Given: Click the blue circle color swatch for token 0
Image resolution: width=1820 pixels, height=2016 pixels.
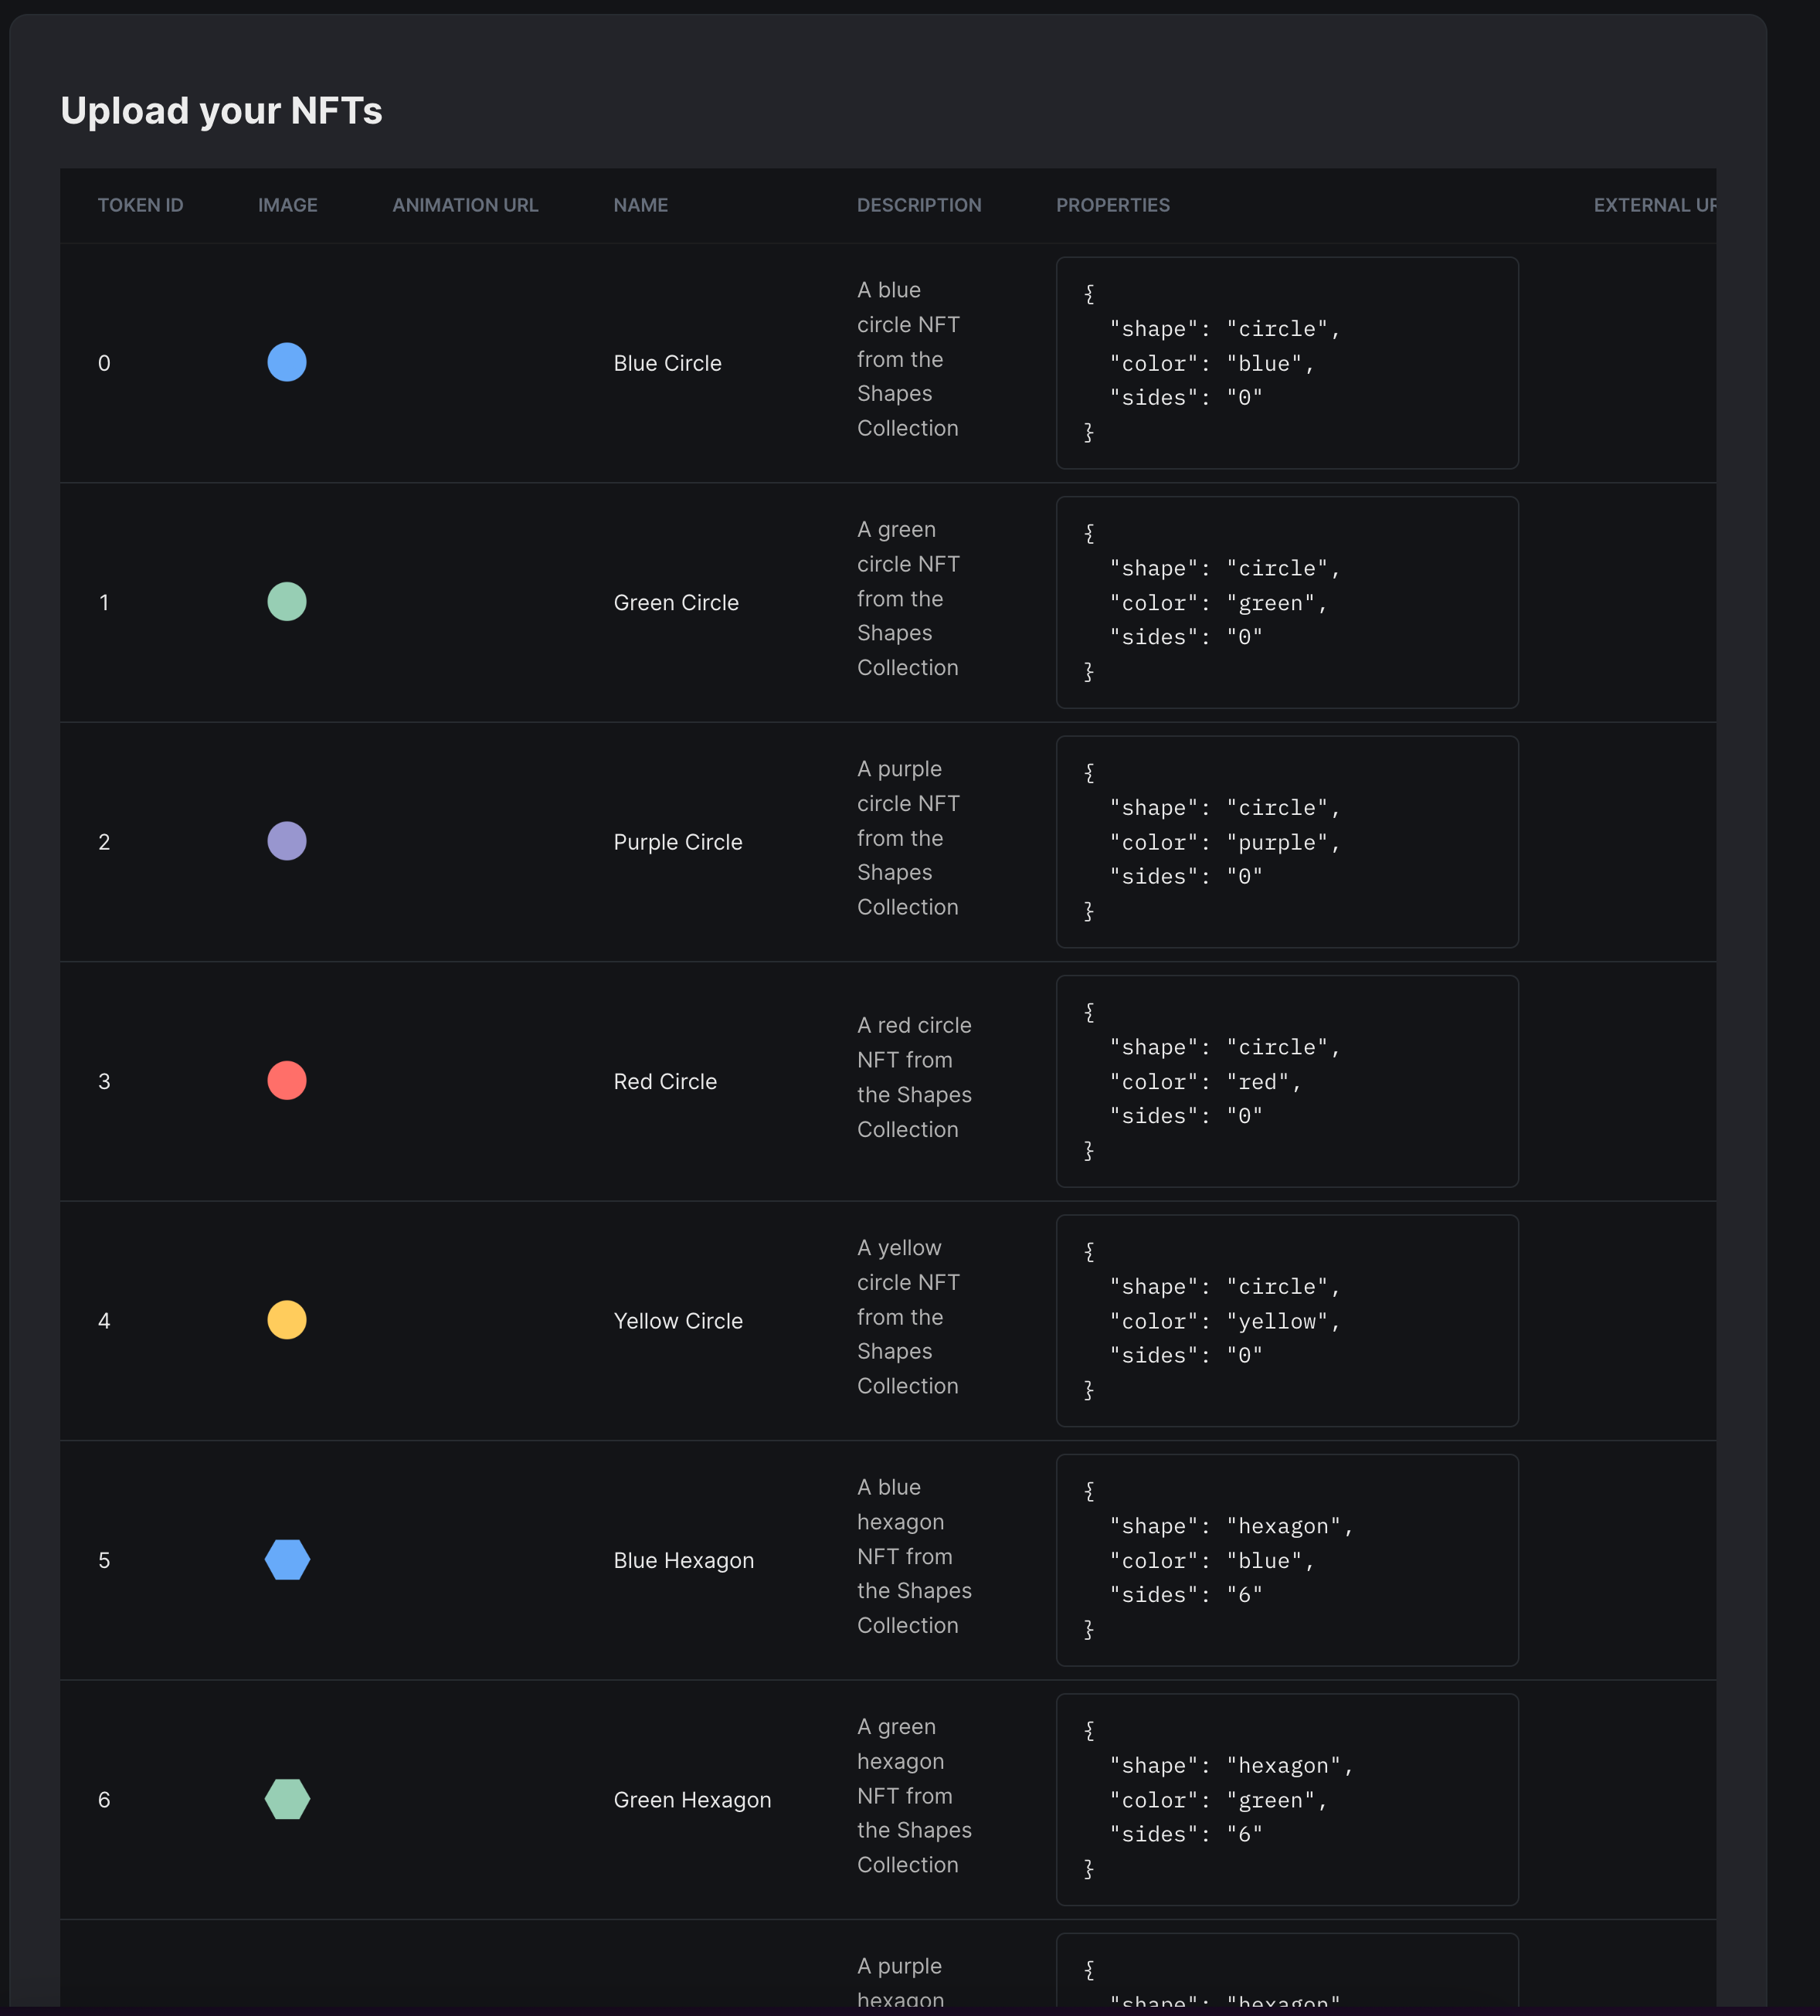Looking at the screenshot, I should click(x=287, y=362).
